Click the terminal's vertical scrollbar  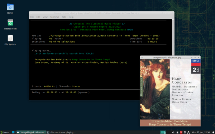(x=173, y=37)
